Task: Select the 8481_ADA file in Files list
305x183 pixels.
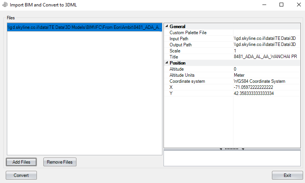Action: tap(84, 28)
